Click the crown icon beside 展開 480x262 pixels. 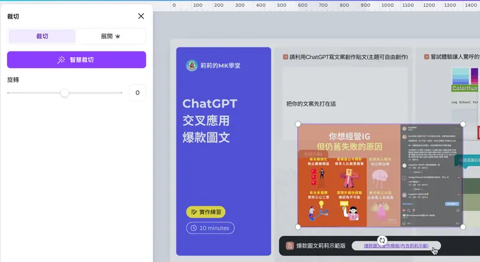coord(118,36)
